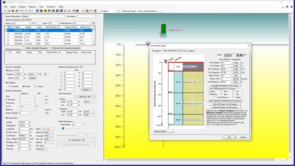Click the Fixed pressure option button

[x=32, y=74]
